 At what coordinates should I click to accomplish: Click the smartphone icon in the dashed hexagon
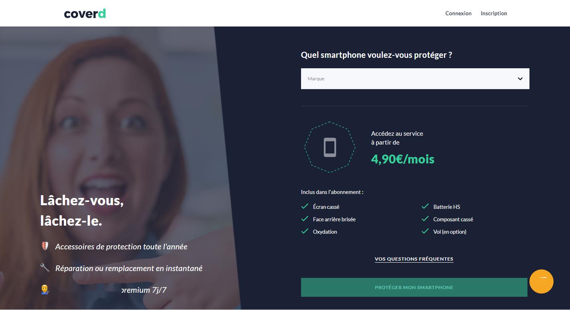(330, 147)
